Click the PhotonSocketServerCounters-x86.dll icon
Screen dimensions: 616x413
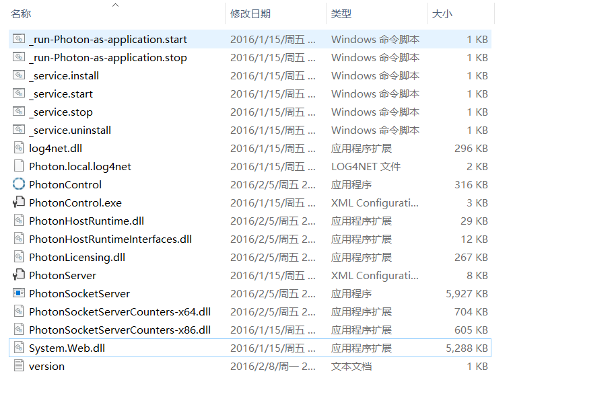(18, 330)
